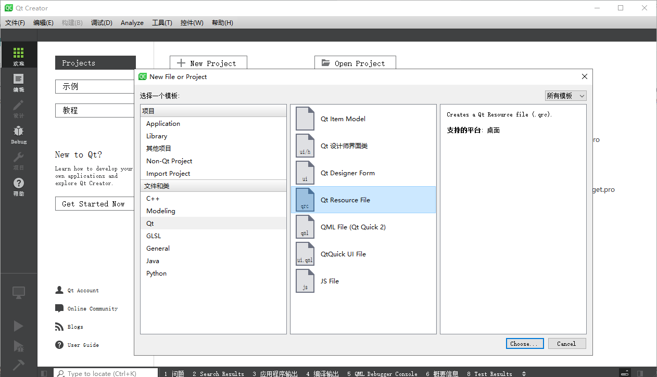Open the 4 编译输出 pane
The height and width of the screenshot is (377, 657).
tap(323, 373)
